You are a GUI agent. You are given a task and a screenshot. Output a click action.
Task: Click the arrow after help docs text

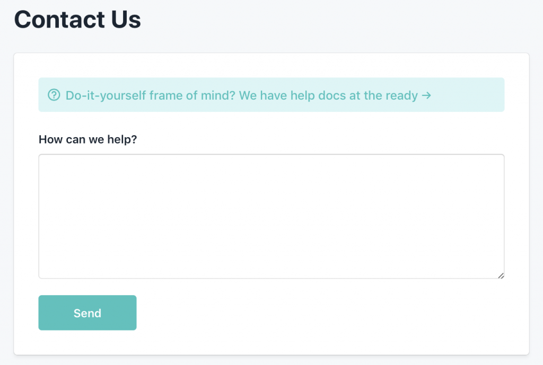pyautogui.click(x=426, y=95)
